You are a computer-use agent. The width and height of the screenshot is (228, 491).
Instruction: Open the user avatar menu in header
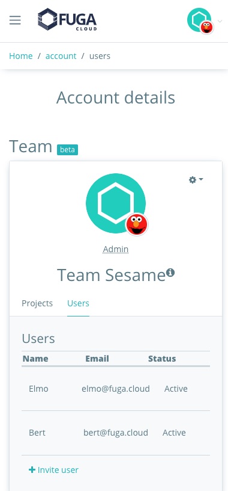[199, 20]
